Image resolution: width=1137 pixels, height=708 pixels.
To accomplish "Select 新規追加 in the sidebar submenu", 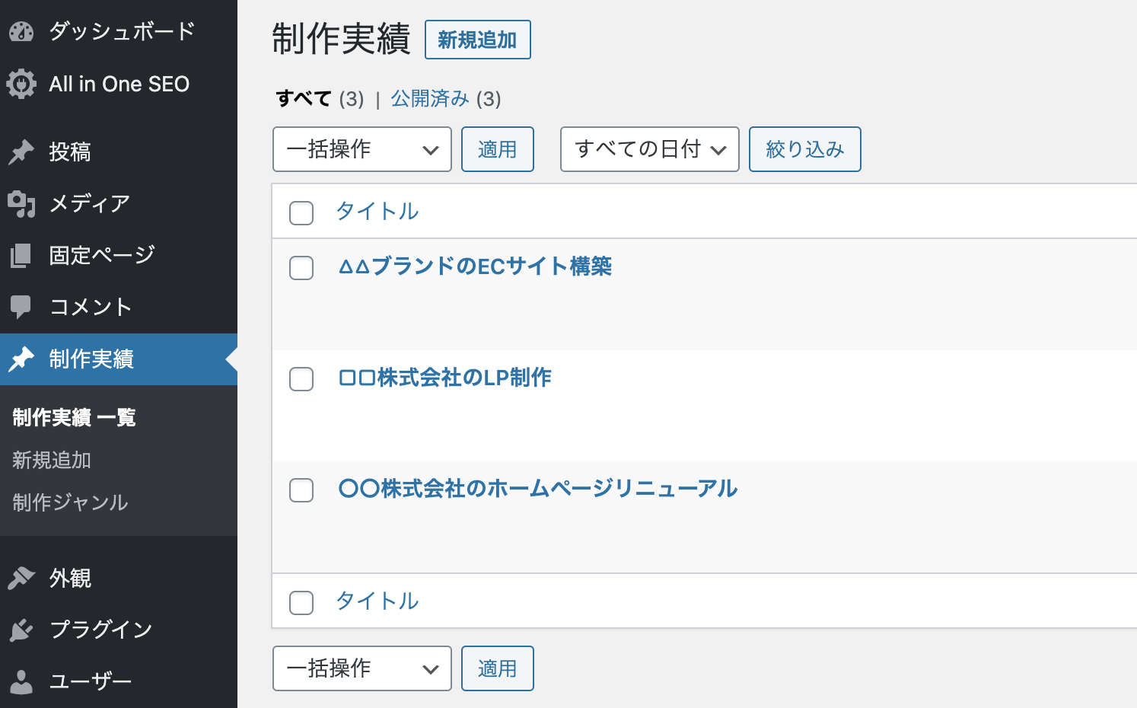I will [52, 460].
